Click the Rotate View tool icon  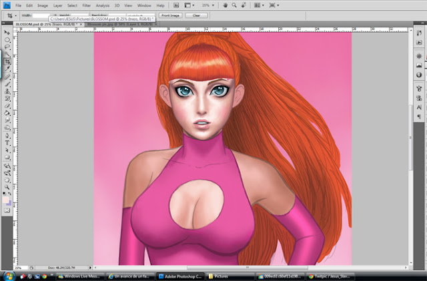click(x=244, y=5)
